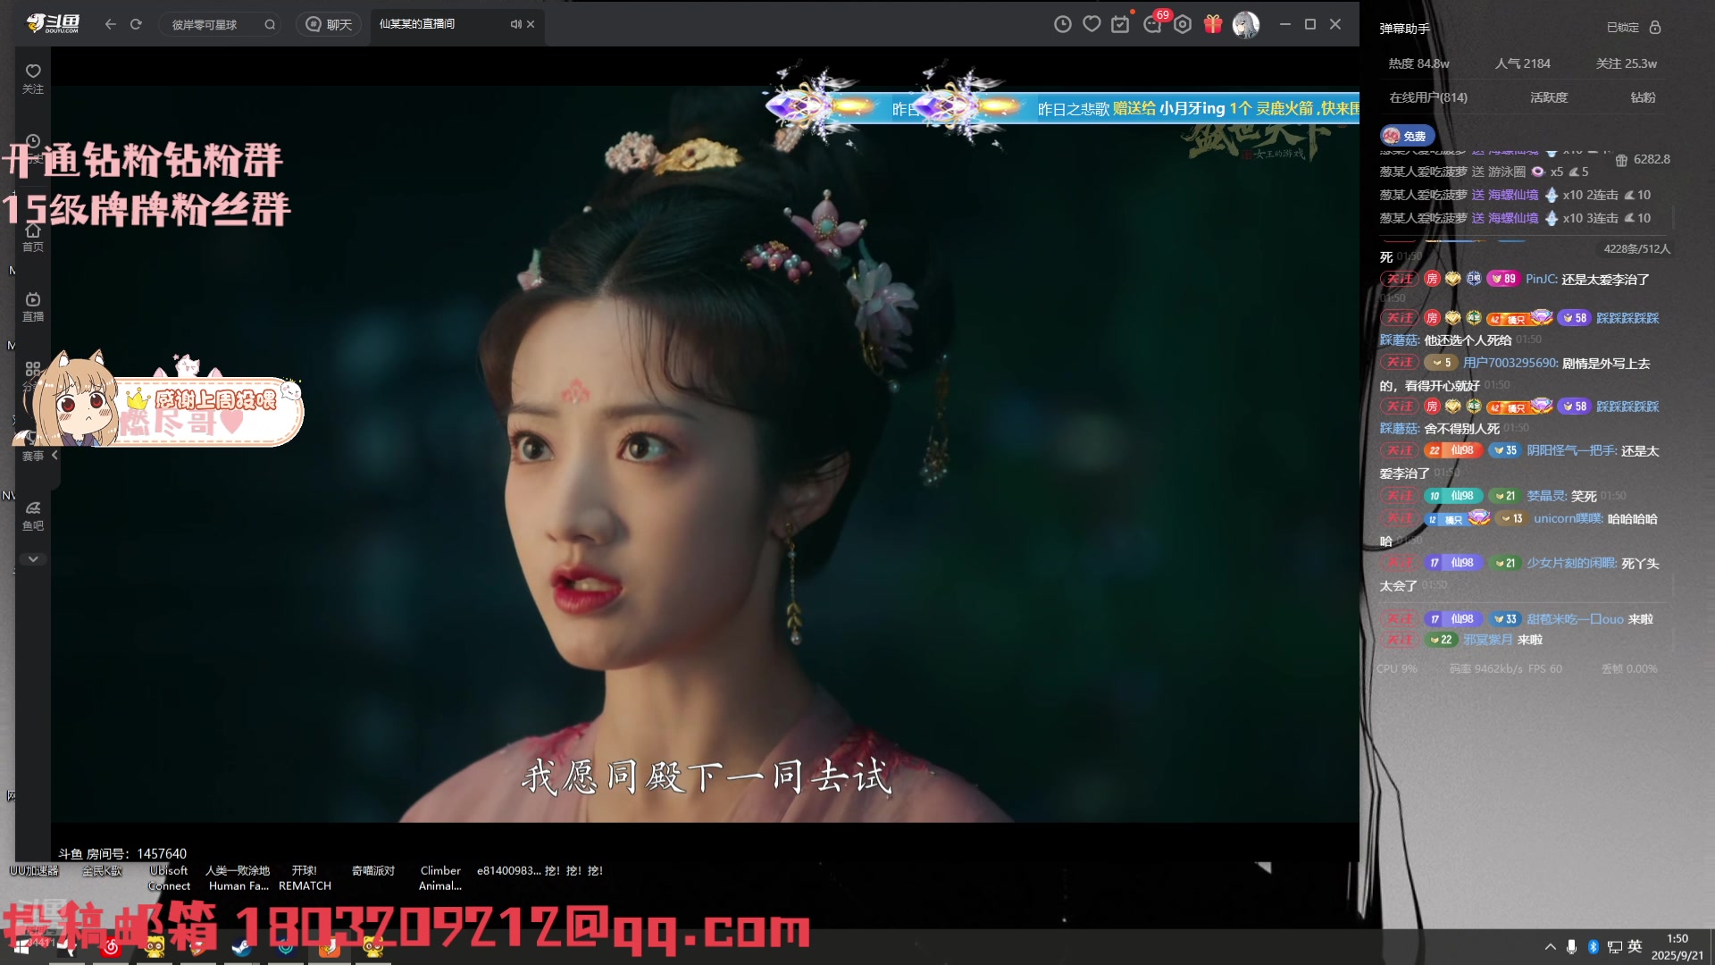The height and width of the screenshot is (965, 1715).
Task: Open watch history clock icon
Action: pos(1062,24)
